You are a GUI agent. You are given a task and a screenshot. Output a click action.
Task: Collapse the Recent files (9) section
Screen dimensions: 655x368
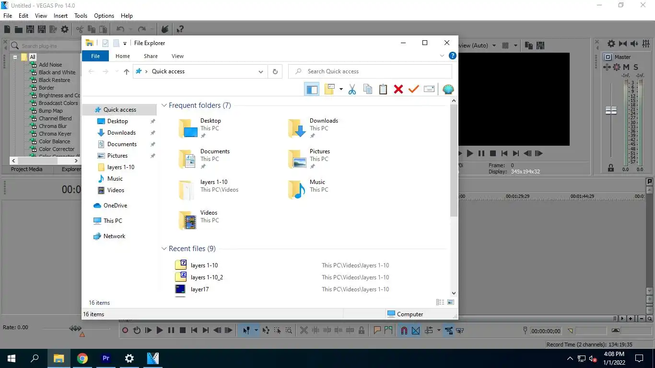[164, 249]
